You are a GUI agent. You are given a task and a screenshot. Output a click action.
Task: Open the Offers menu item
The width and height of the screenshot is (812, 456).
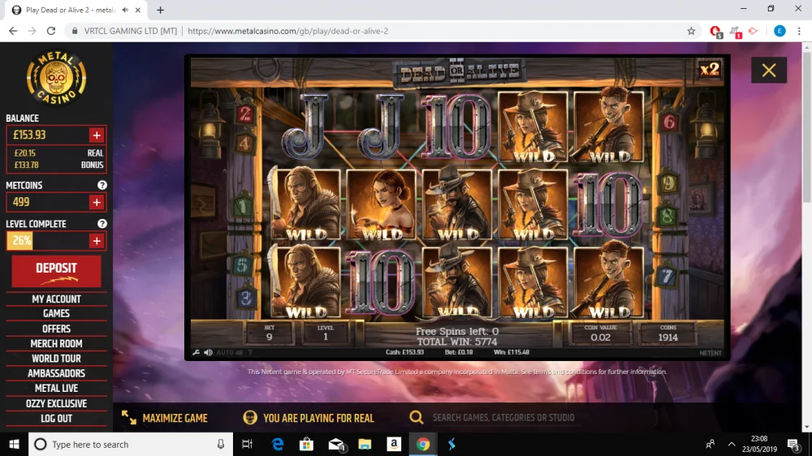pyautogui.click(x=57, y=329)
